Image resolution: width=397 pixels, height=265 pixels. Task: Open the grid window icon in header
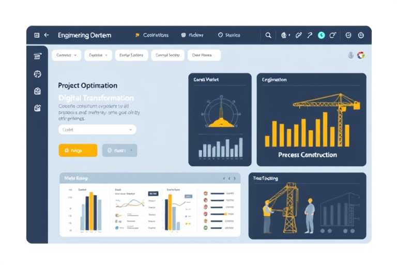pos(37,35)
